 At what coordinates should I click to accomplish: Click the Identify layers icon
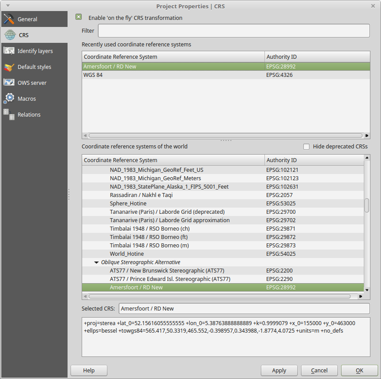[x=9, y=51]
